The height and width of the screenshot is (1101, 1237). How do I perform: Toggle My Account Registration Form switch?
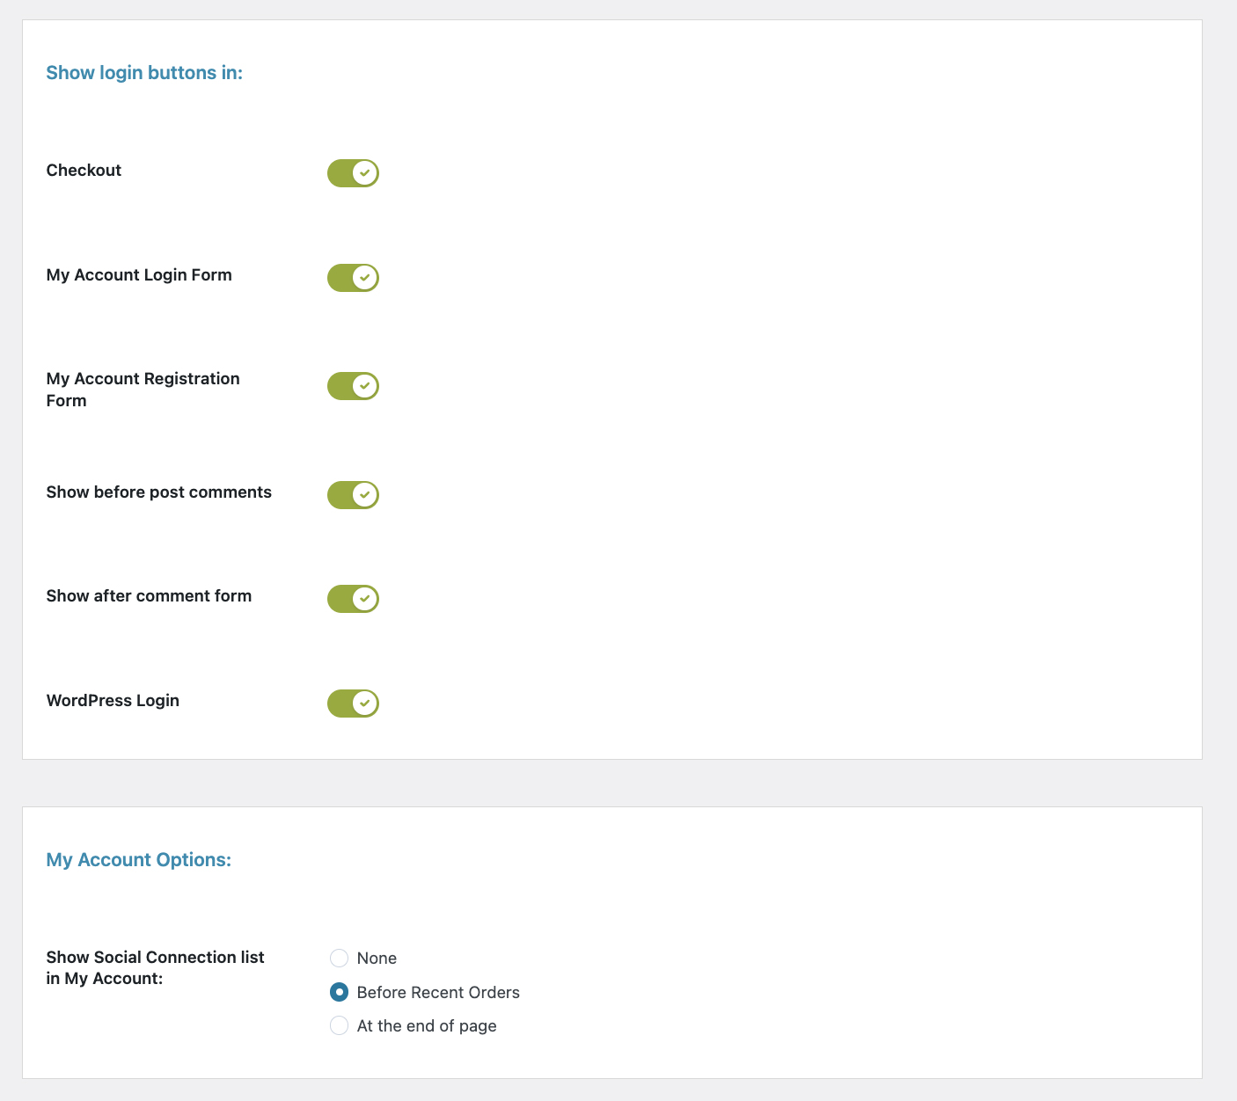coord(353,386)
